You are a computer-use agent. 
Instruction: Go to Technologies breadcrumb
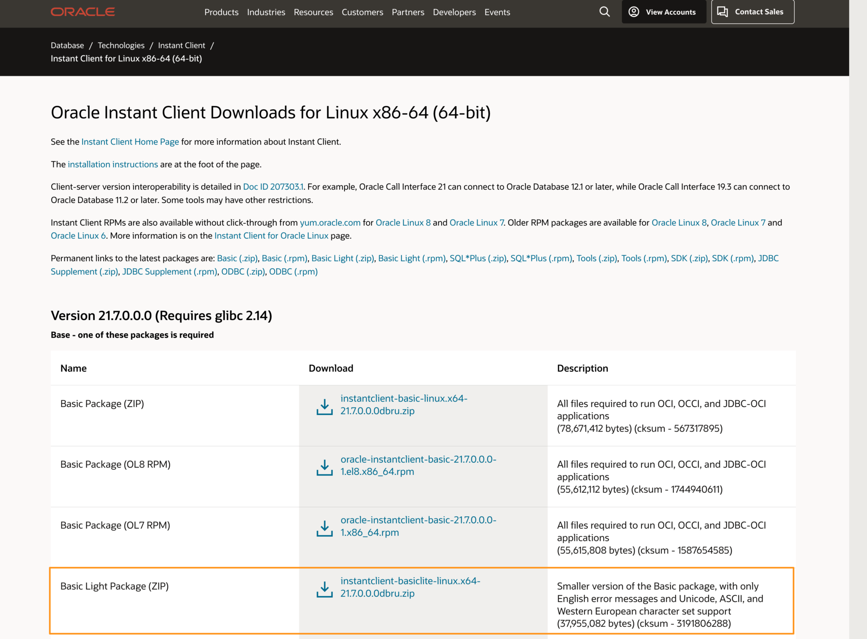click(121, 45)
